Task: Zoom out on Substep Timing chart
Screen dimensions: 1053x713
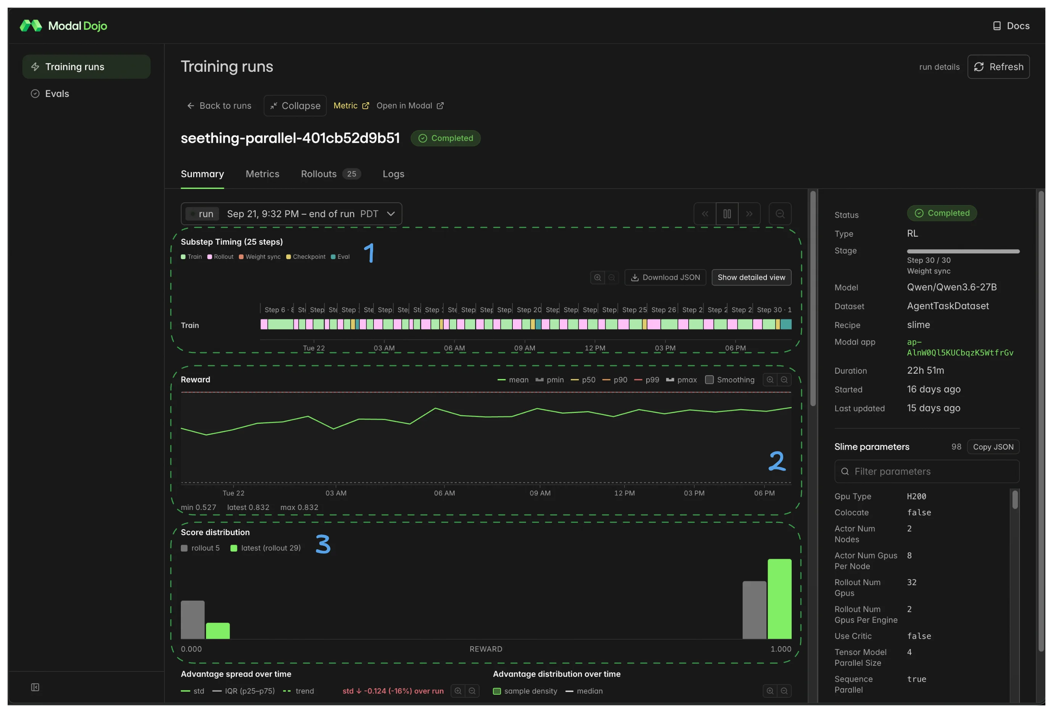Action: [612, 277]
